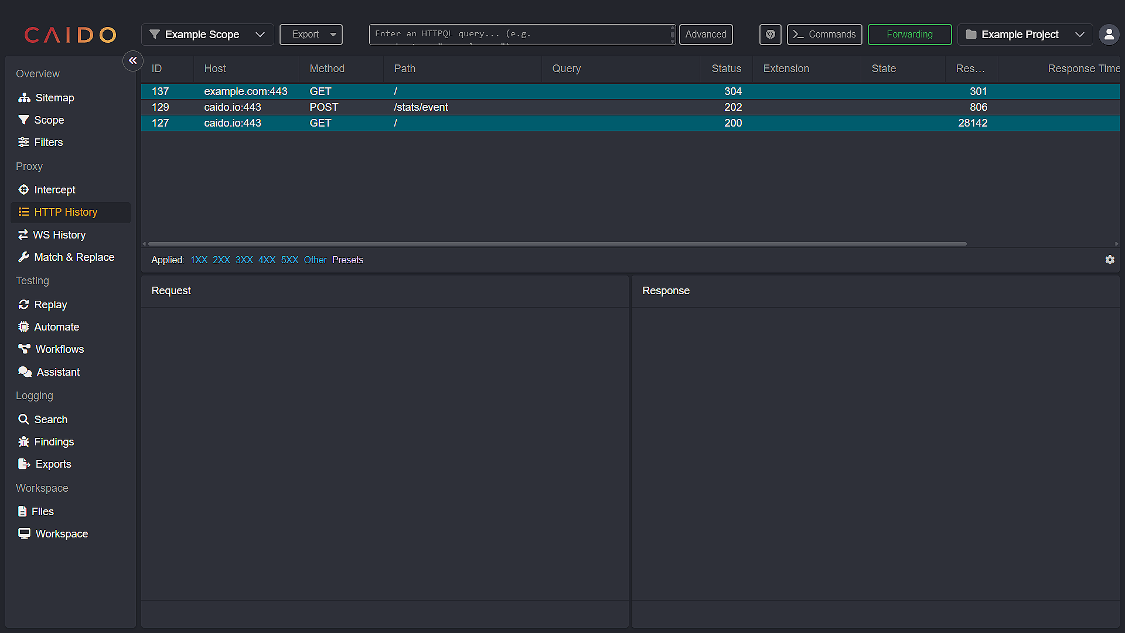Image resolution: width=1125 pixels, height=633 pixels.
Task: Toggle the 3XX status filter
Action: tap(244, 260)
